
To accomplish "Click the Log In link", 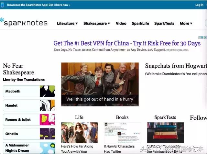I will coord(199,5).
